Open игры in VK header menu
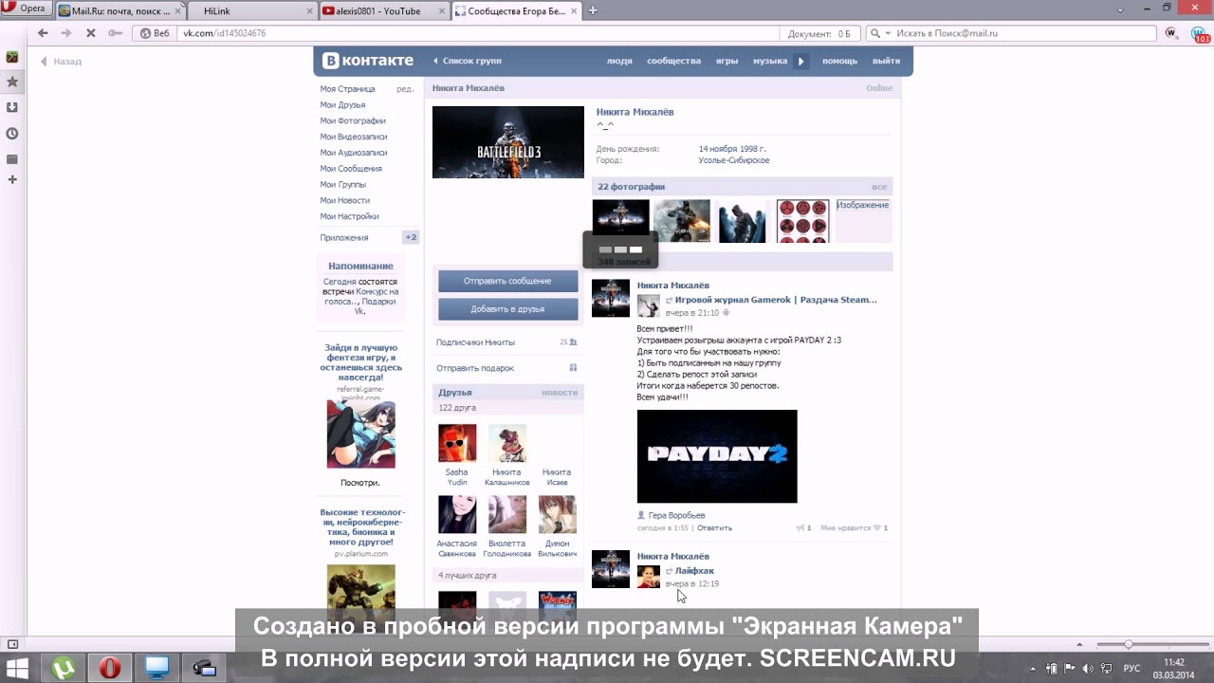 (x=727, y=61)
